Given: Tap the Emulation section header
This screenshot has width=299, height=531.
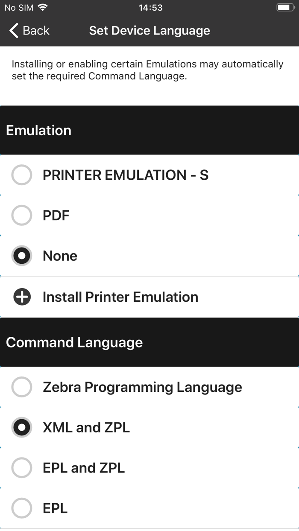Looking at the screenshot, I should (38, 130).
